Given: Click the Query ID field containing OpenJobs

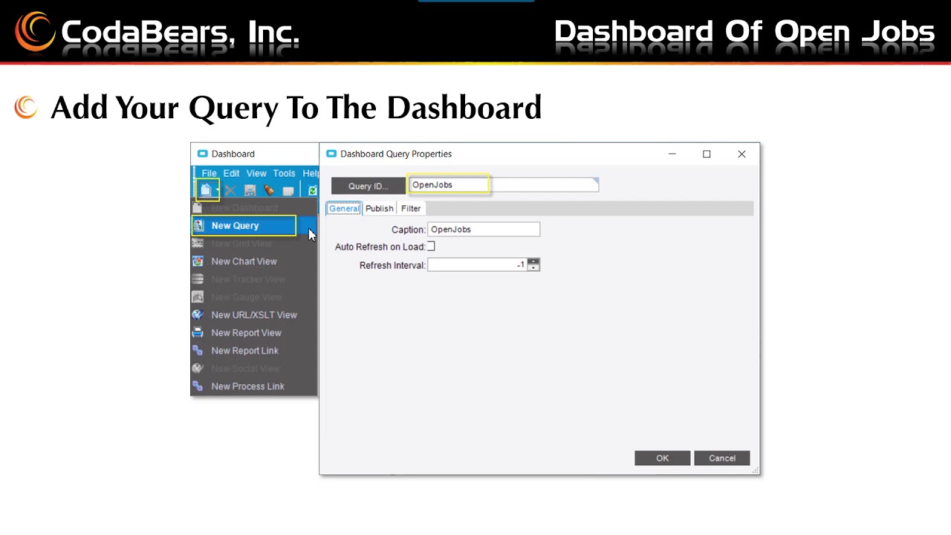Looking at the screenshot, I should (503, 185).
